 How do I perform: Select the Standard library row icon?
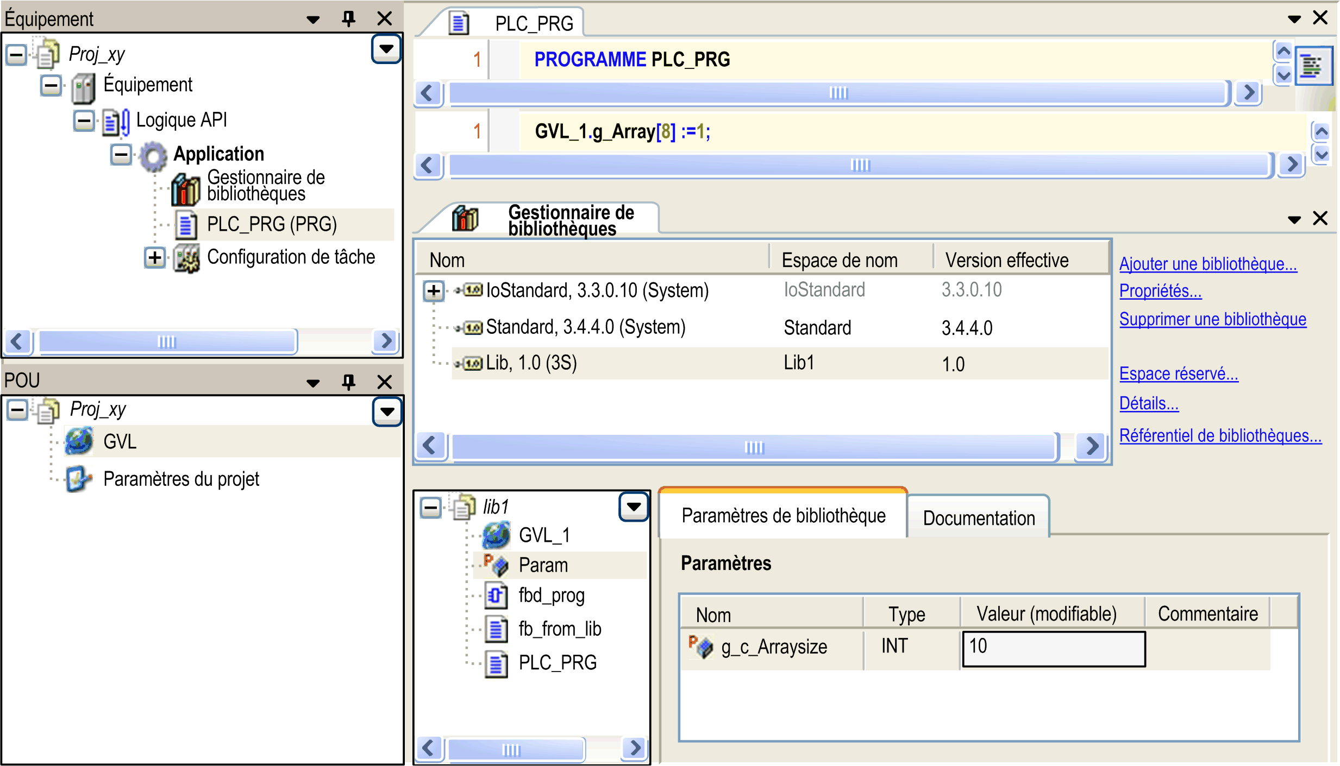[x=469, y=327]
